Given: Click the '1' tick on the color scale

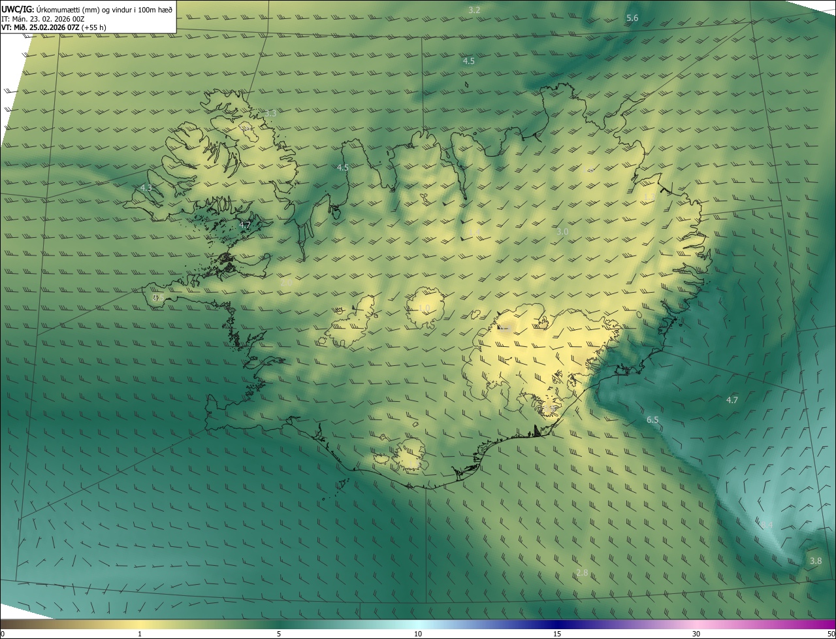Looking at the screenshot, I should click(x=140, y=634).
